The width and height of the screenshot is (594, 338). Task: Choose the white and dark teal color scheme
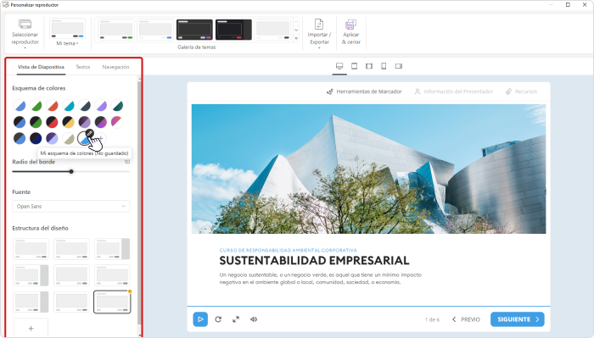tap(117, 106)
